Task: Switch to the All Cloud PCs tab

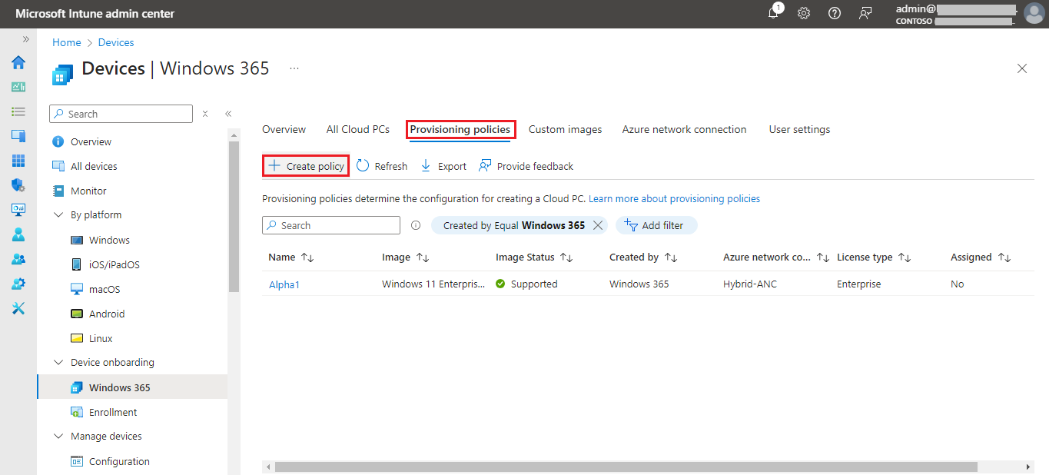Action: coord(357,129)
